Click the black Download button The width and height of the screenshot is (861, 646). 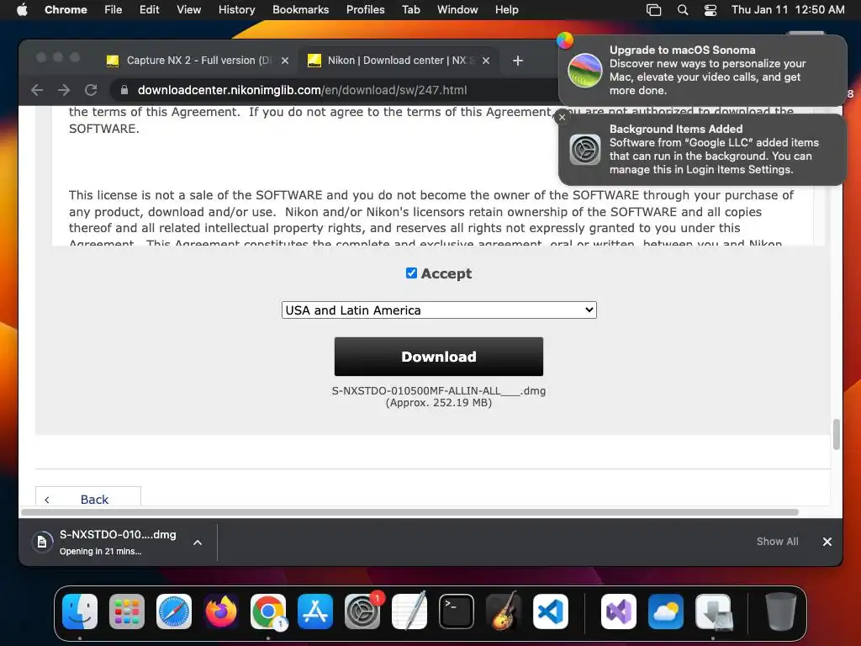pyautogui.click(x=439, y=357)
